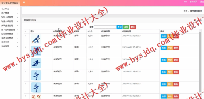Screen dimensions: 204x99
Task: Select the 比分3 cell text
Action: tap(90, 59)
